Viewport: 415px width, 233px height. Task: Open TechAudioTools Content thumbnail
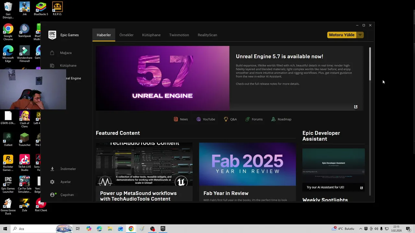tap(144, 164)
